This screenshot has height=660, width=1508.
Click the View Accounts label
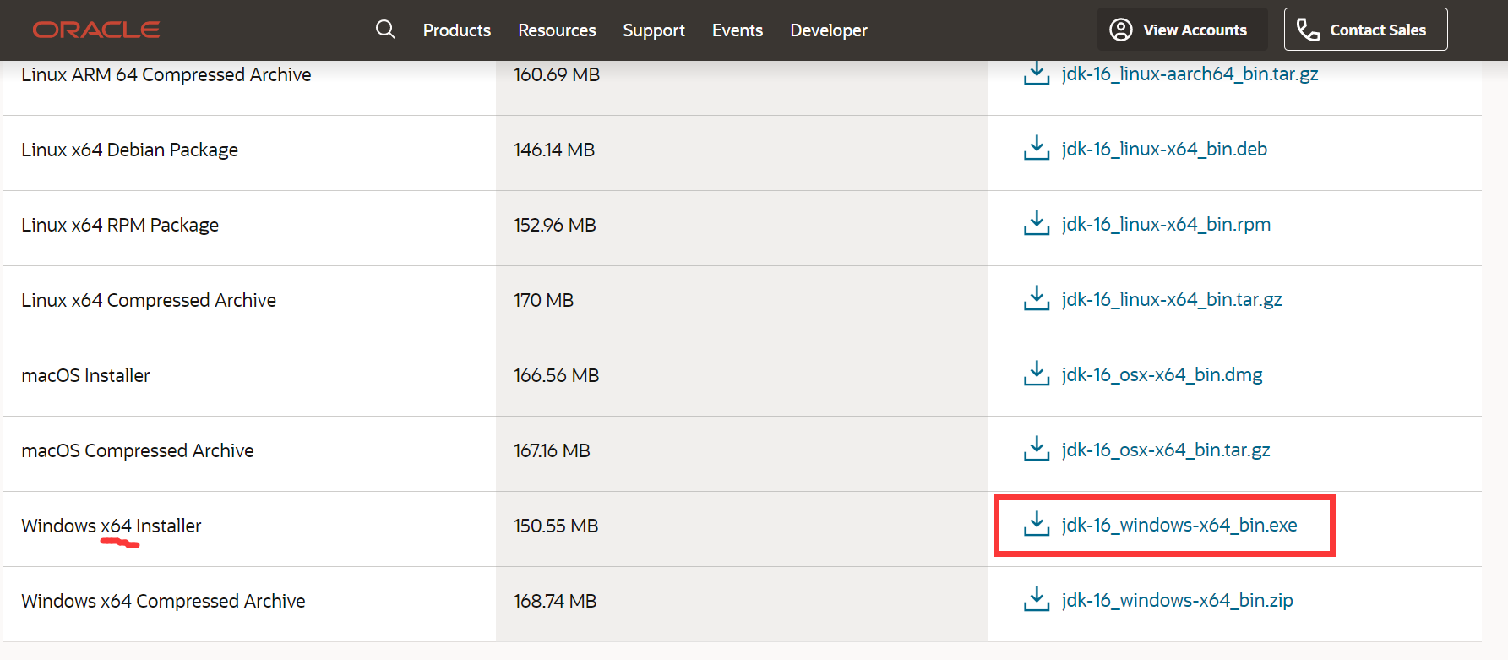pos(1195,30)
